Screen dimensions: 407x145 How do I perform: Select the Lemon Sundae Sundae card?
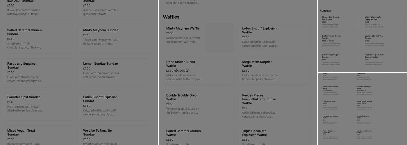point(115,73)
